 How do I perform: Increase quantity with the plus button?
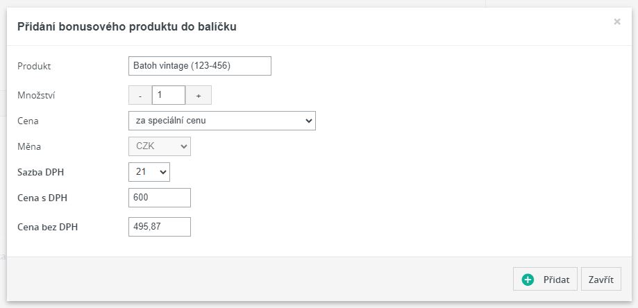199,95
